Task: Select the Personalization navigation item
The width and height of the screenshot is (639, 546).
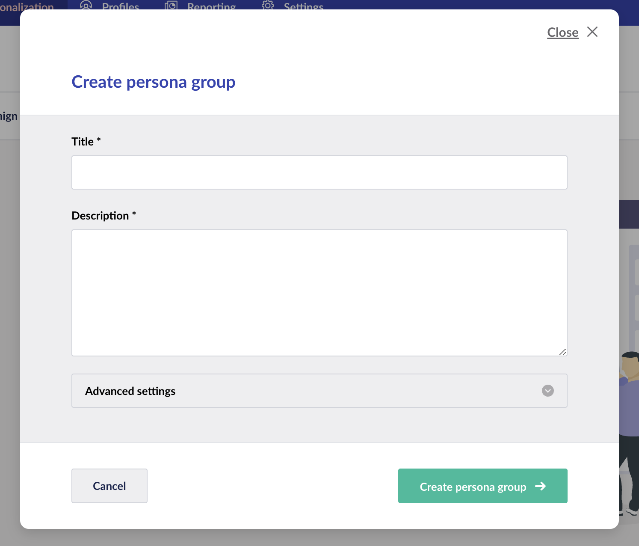Action: [x=27, y=6]
